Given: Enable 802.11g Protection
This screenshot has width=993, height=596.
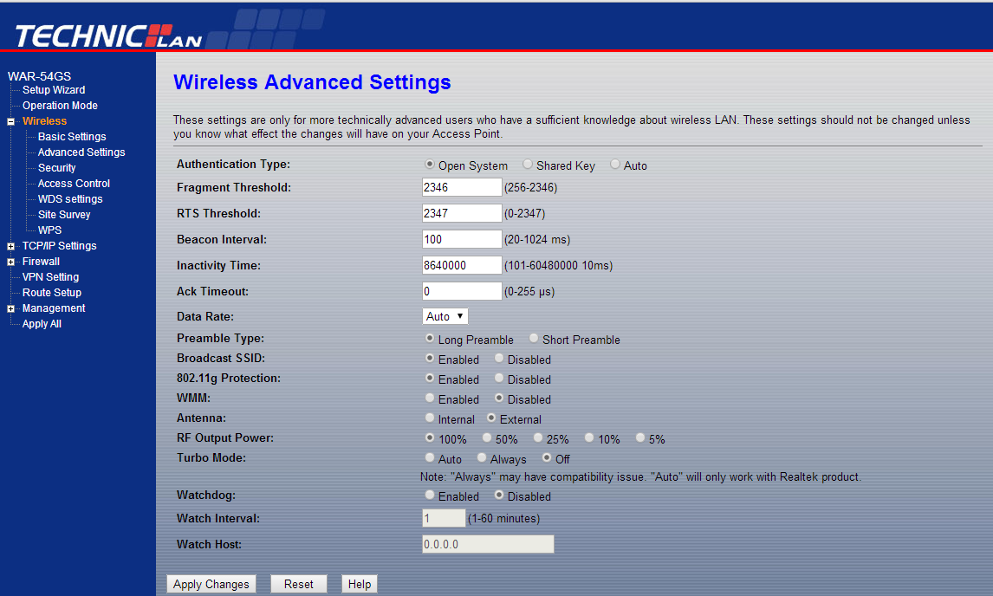Looking at the screenshot, I should pyautogui.click(x=430, y=378).
